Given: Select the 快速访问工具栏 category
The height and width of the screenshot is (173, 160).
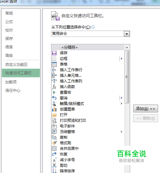Looking at the screenshot, I should 21,73.
